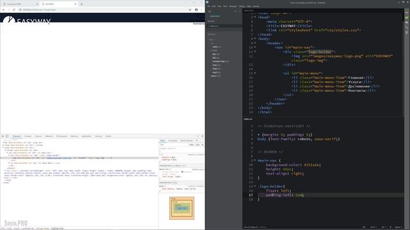Go forward in the browser

8,10
